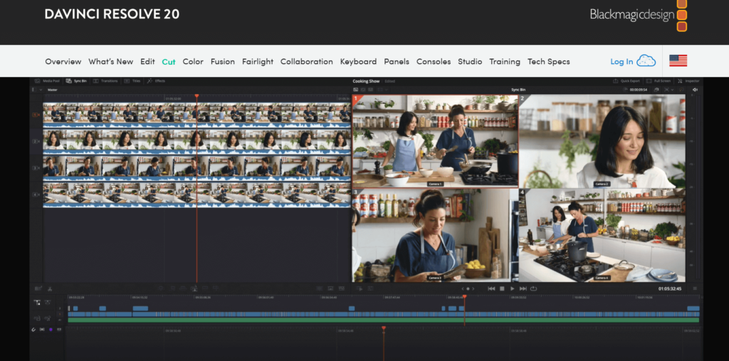Toggle loop playback

point(534,289)
